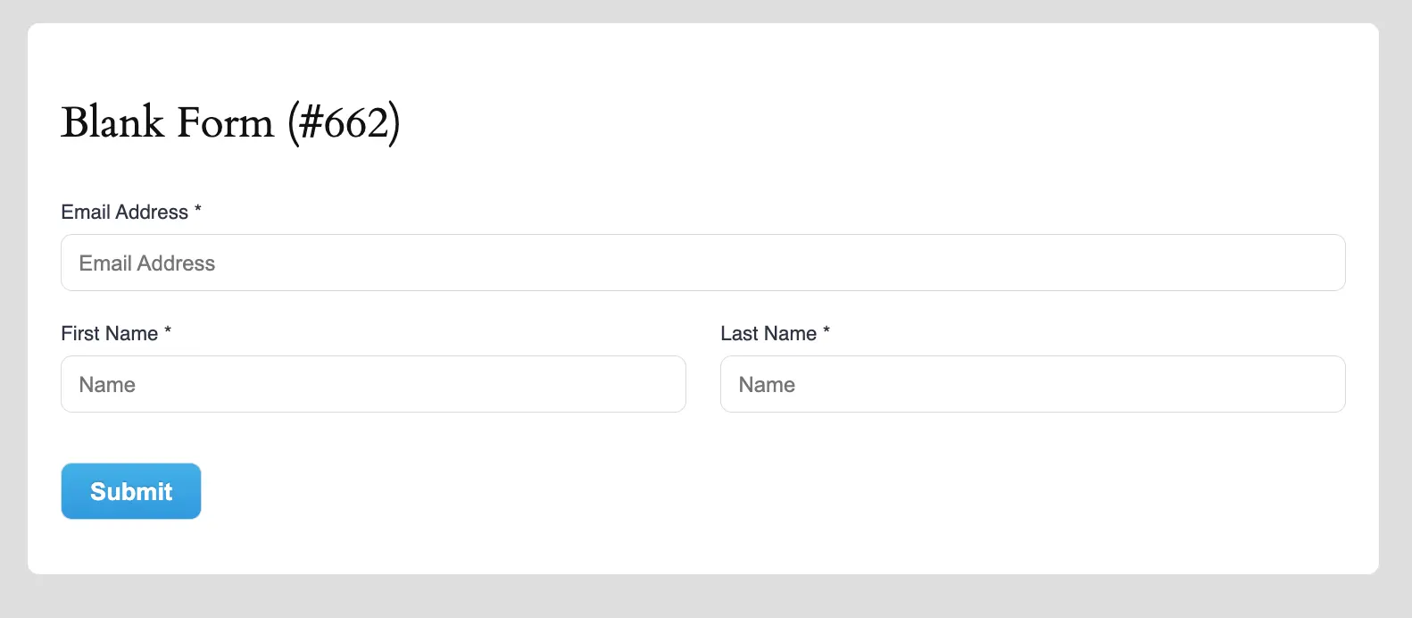
Task: Click the white "Submit" text on the button
Action: click(131, 491)
